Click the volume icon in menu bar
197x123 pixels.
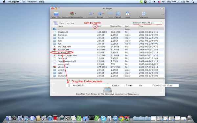pyautogui.click(x=163, y=2)
